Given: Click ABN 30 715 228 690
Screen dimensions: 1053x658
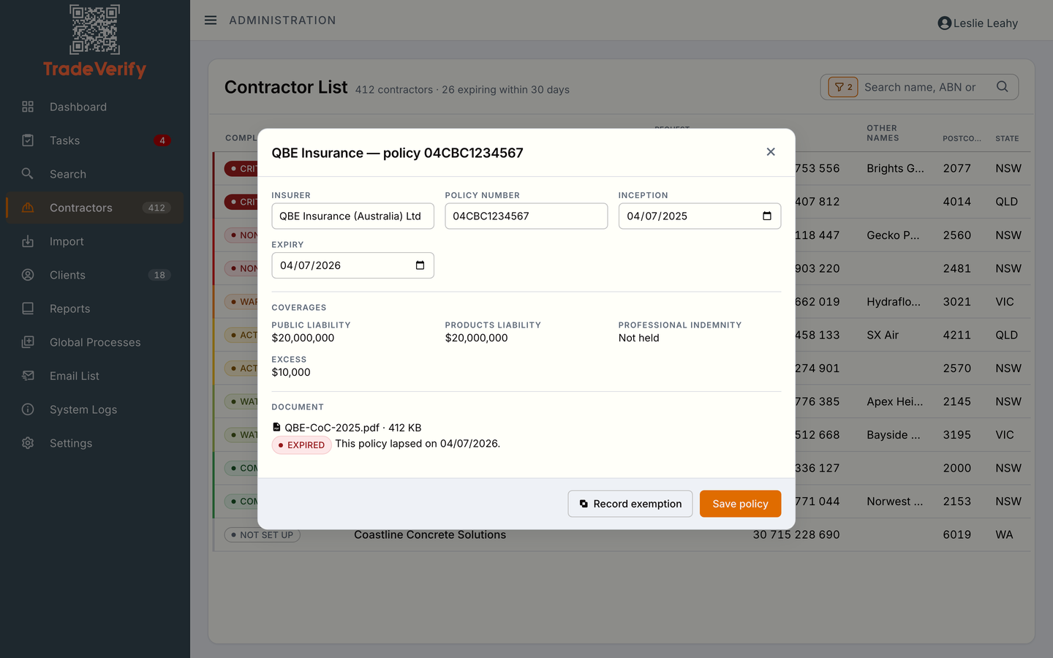Looking at the screenshot, I should coord(796,534).
